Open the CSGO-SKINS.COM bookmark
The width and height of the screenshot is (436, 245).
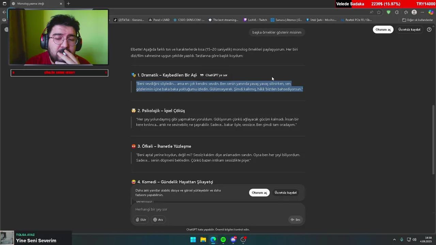point(189,20)
